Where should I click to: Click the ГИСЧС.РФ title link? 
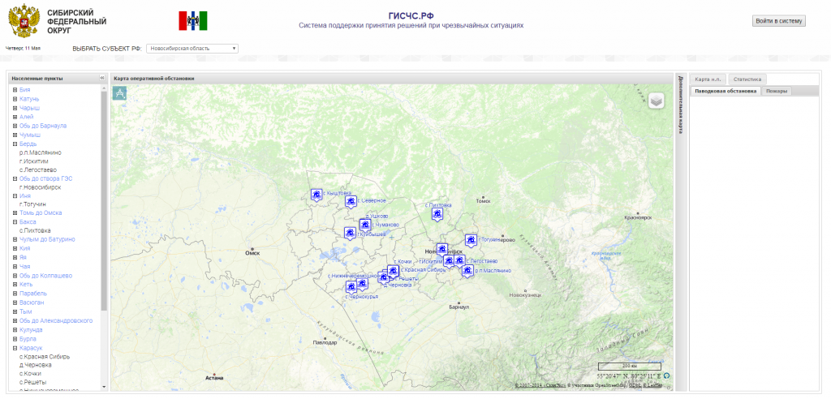pos(411,15)
